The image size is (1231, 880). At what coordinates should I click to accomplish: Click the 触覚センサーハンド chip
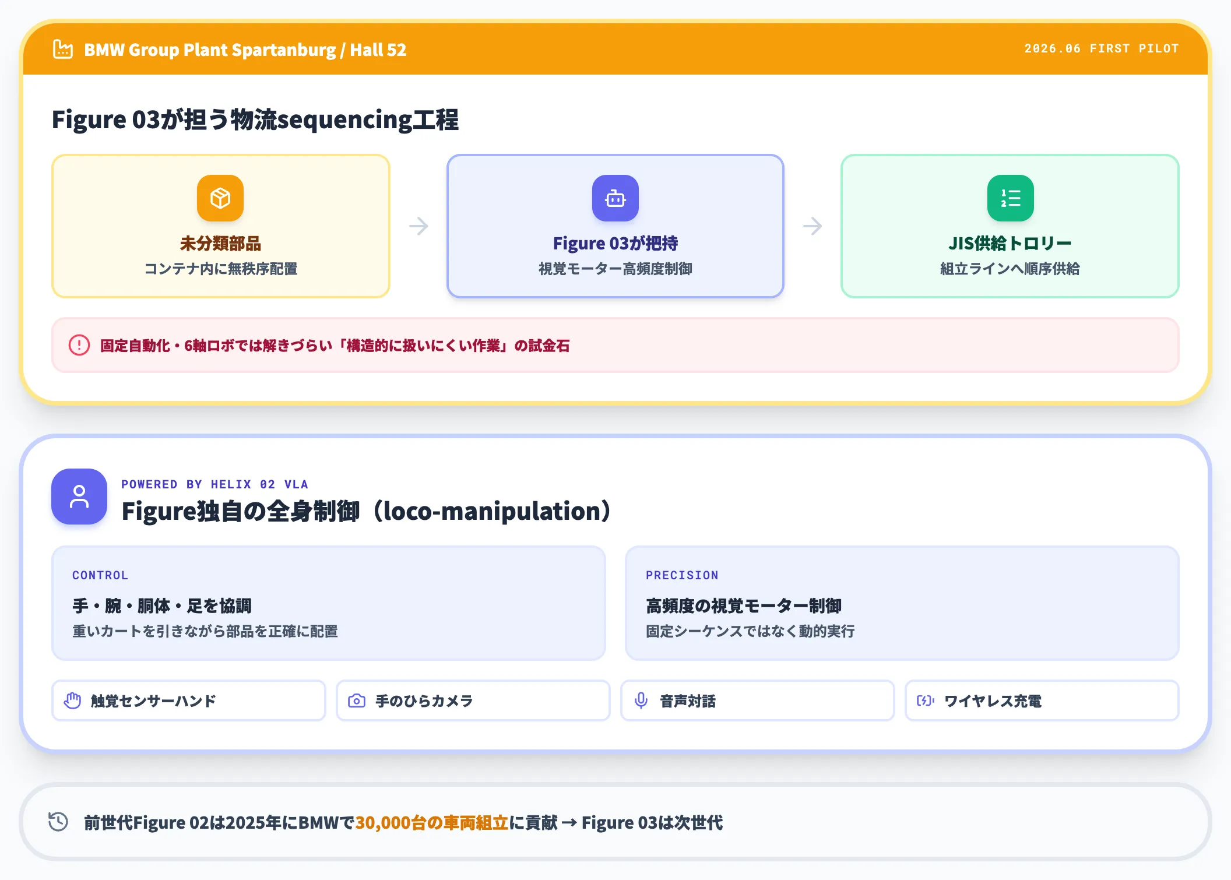point(189,701)
